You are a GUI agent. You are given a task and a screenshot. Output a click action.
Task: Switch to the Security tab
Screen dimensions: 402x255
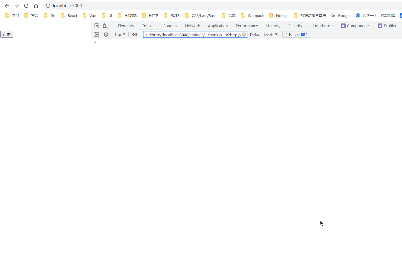[x=295, y=26]
